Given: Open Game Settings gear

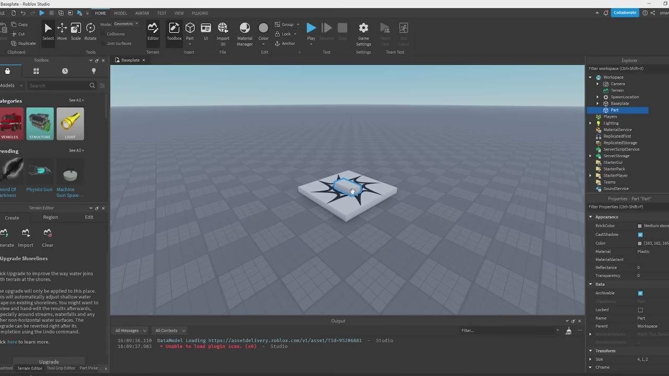Looking at the screenshot, I should (x=363, y=34).
